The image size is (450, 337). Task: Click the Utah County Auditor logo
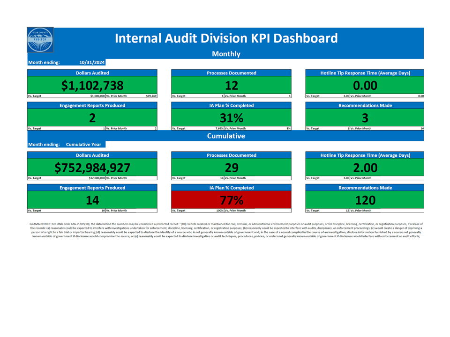[x=40, y=41]
